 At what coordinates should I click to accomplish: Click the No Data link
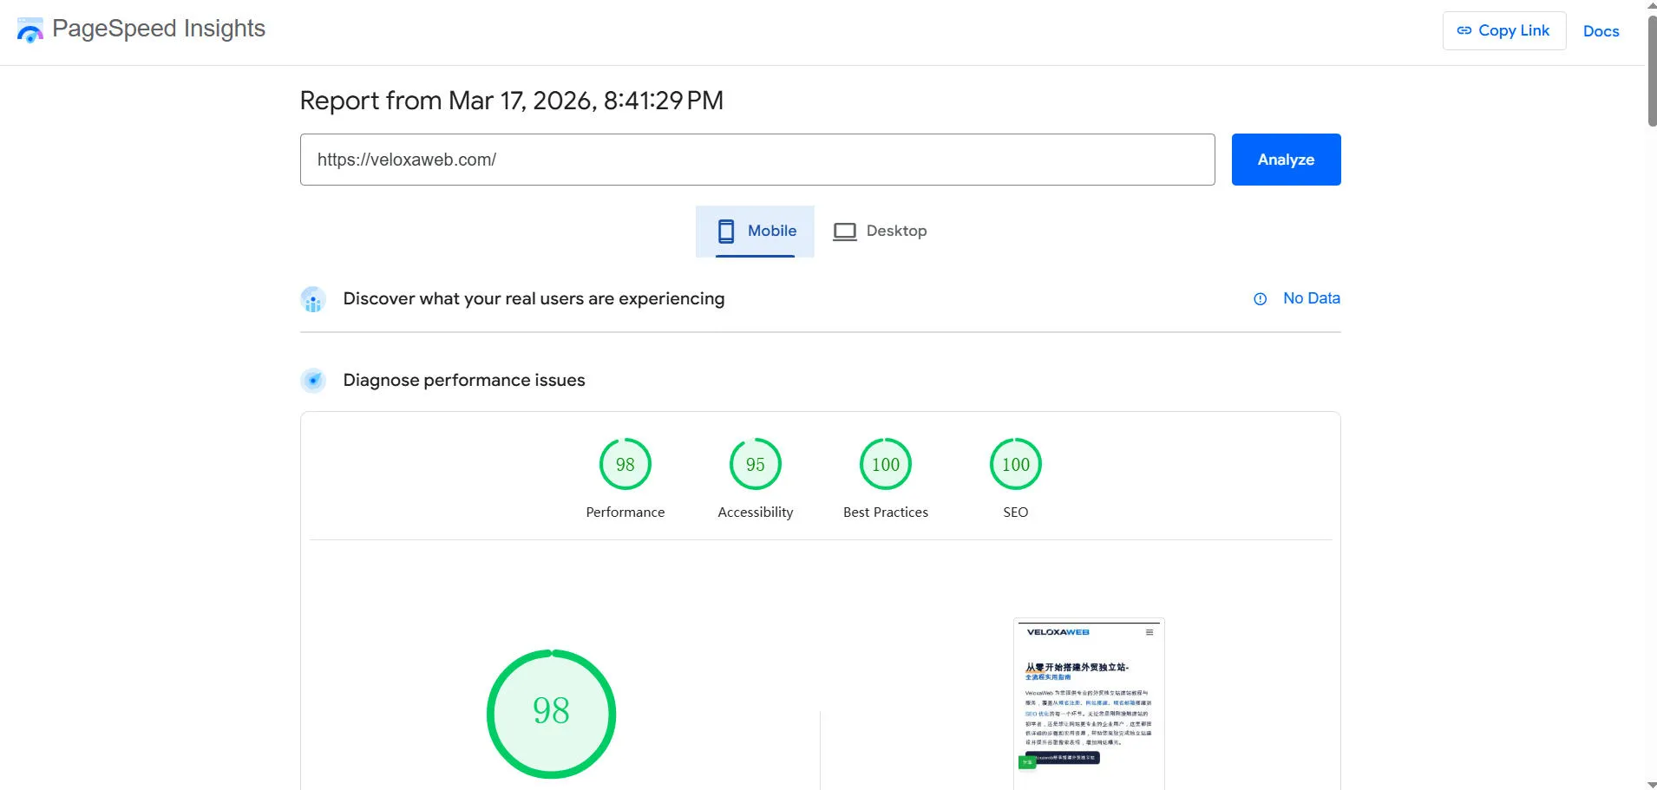coord(1311,298)
